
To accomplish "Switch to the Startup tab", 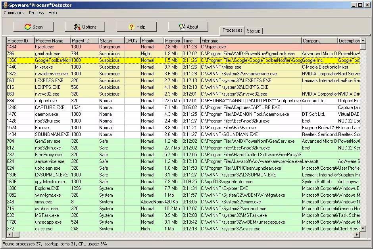I will point(254,31).
